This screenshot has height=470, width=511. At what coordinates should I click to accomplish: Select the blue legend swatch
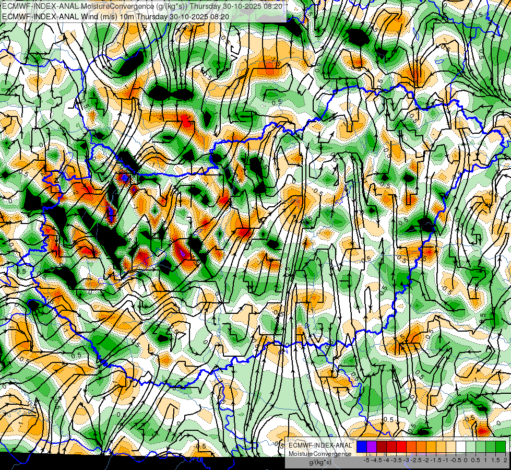[x=362, y=446]
